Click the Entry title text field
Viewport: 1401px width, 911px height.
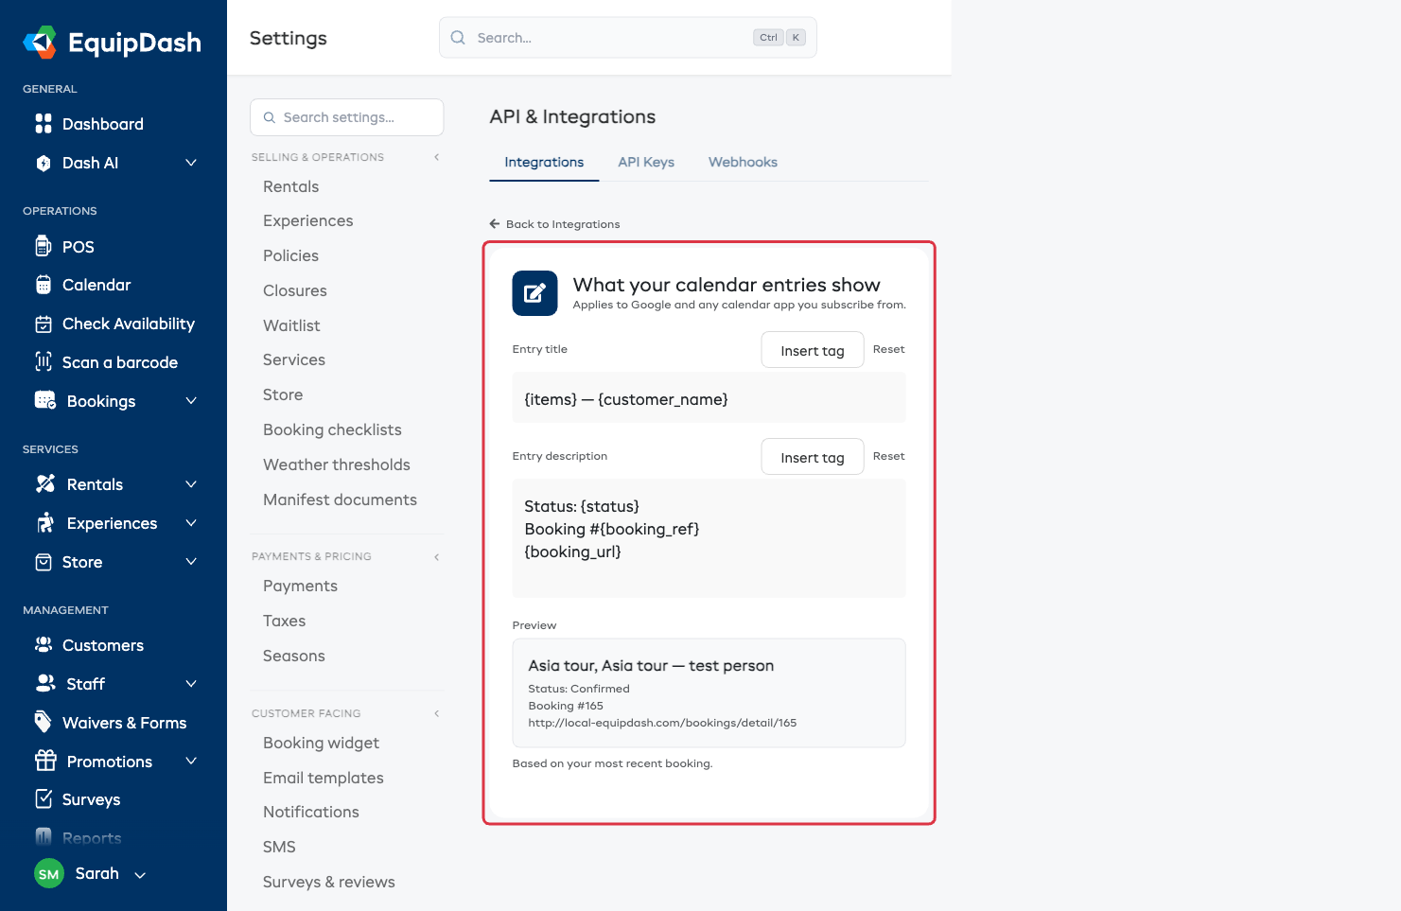[709, 398]
